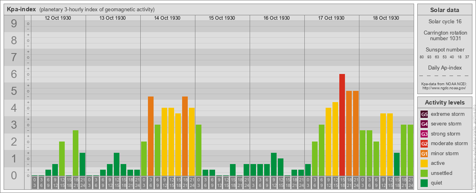Click the light green 'unsettled' legend swatch
476x193 pixels.
424,173
